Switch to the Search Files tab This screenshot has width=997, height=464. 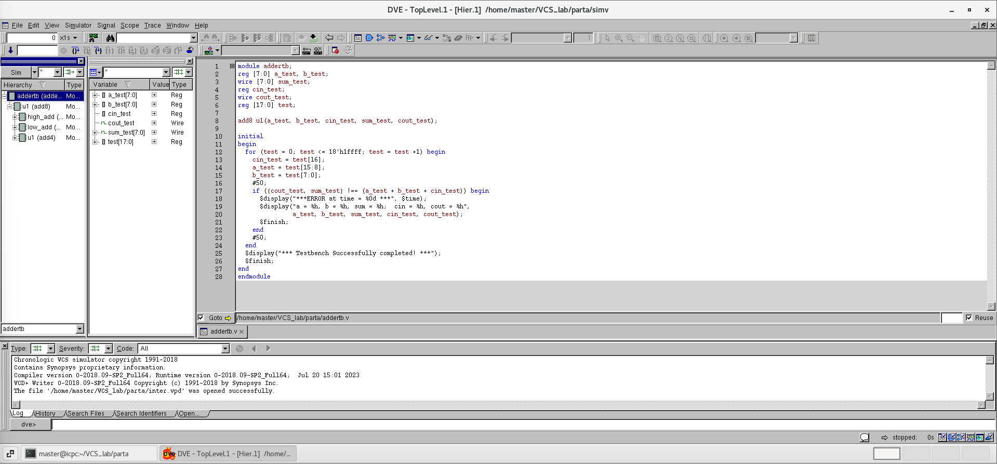click(86, 414)
